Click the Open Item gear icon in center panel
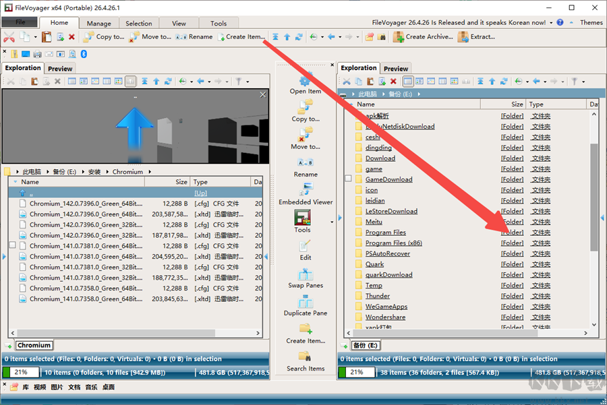 tap(305, 80)
